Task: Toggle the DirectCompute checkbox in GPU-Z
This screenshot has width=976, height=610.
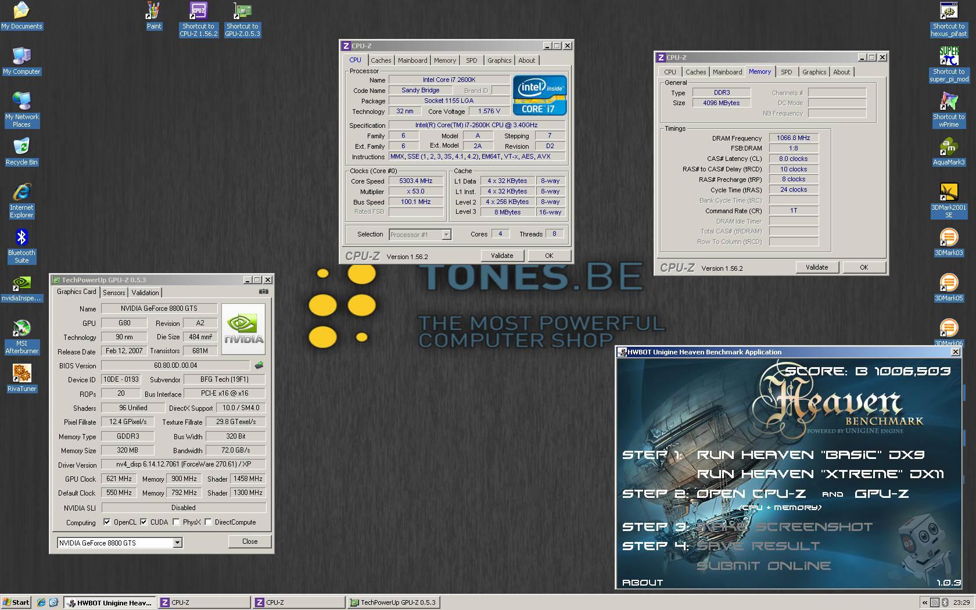Action: coord(208,522)
